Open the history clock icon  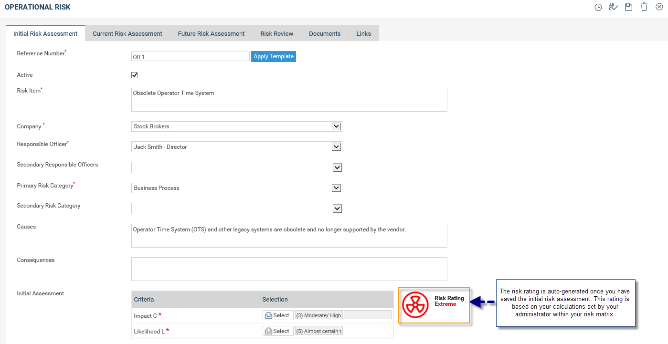[x=598, y=7]
